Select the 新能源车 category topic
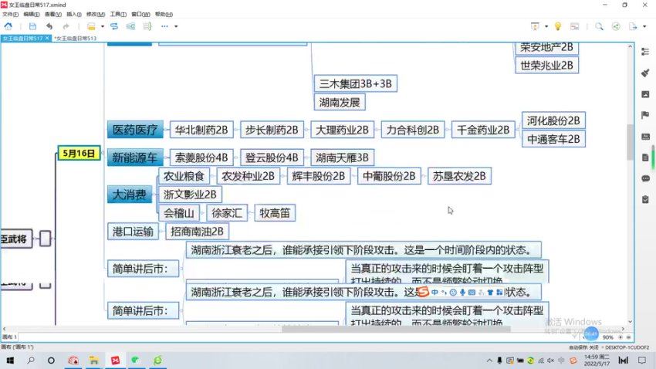This screenshot has height=369, width=656. (135, 157)
